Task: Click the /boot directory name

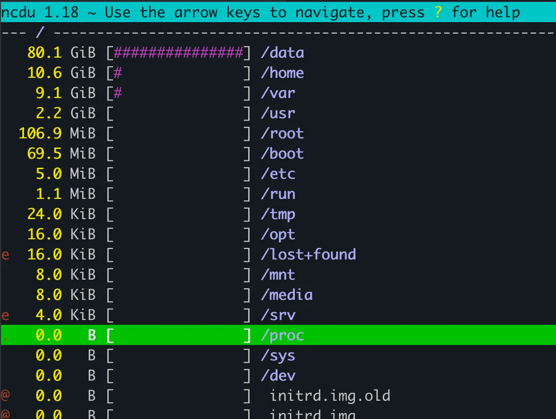Action: click(x=282, y=154)
